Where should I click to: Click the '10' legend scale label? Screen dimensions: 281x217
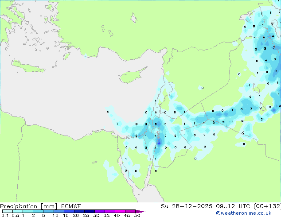(55, 215)
